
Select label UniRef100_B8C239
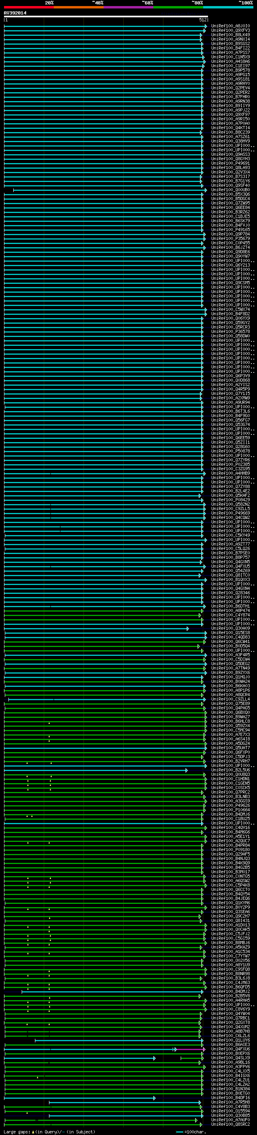(x=230, y=132)
